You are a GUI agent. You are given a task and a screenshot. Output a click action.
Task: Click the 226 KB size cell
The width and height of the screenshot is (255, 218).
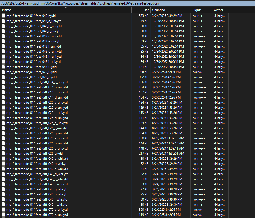pyautogui.click(x=144, y=72)
